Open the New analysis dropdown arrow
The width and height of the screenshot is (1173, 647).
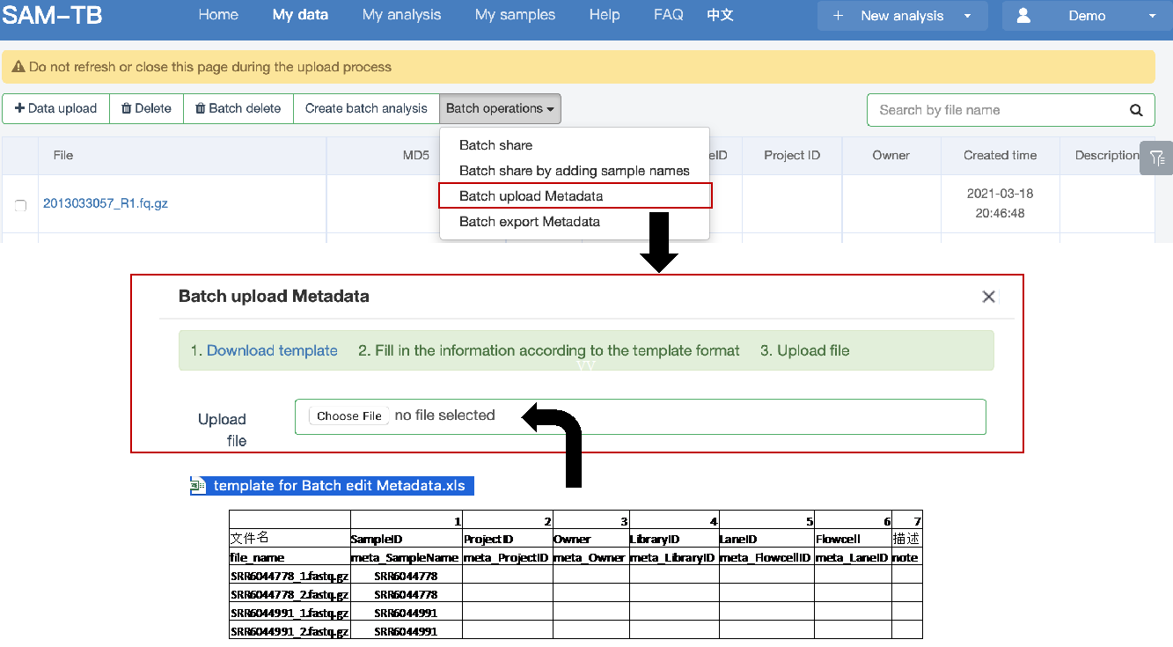point(968,16)
